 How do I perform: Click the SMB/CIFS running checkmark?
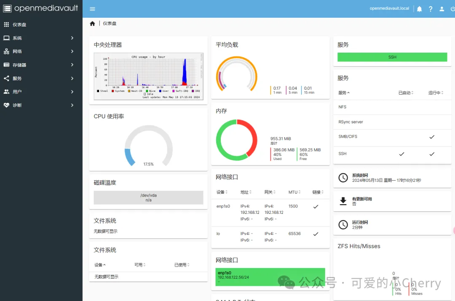(x=431, y=137)
